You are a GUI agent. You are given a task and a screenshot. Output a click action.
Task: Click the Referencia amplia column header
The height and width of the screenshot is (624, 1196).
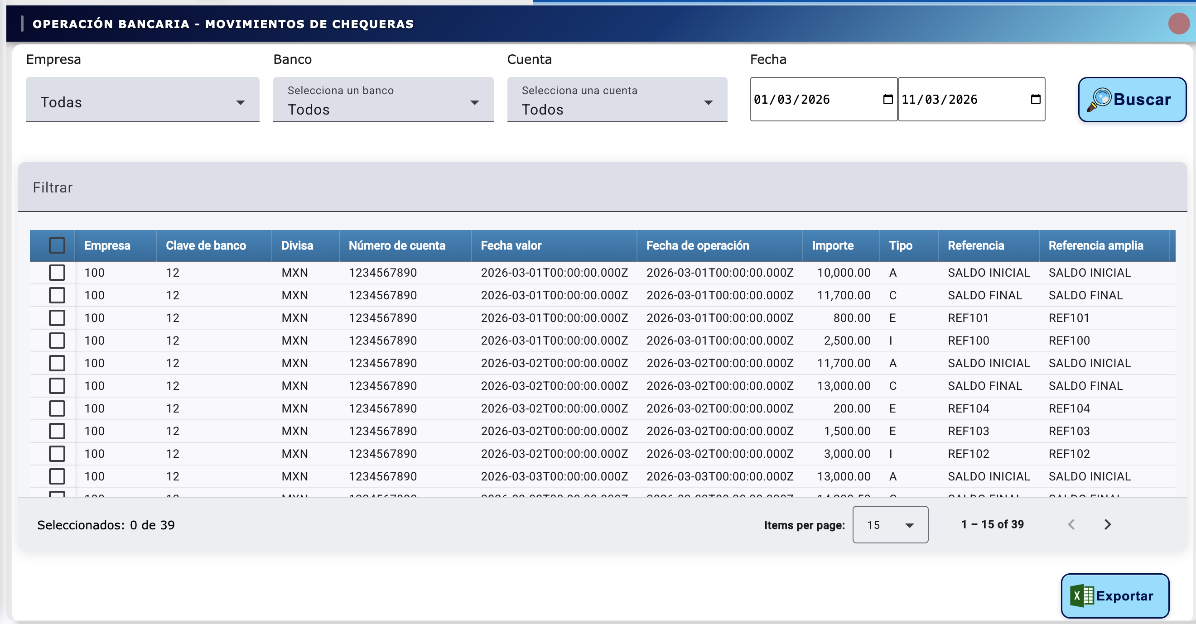tap(1095, 245)
